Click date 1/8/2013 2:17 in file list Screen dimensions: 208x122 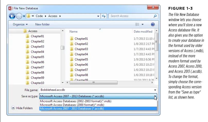144,44
